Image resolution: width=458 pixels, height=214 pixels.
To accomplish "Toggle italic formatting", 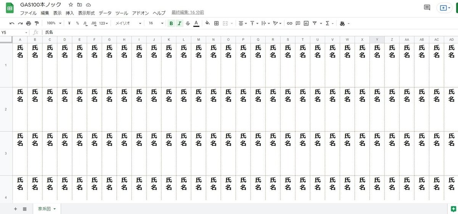I will point(179,23).
